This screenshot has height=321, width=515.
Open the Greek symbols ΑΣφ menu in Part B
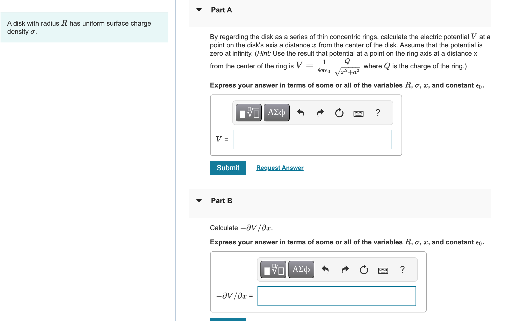(x=301, y=269)
